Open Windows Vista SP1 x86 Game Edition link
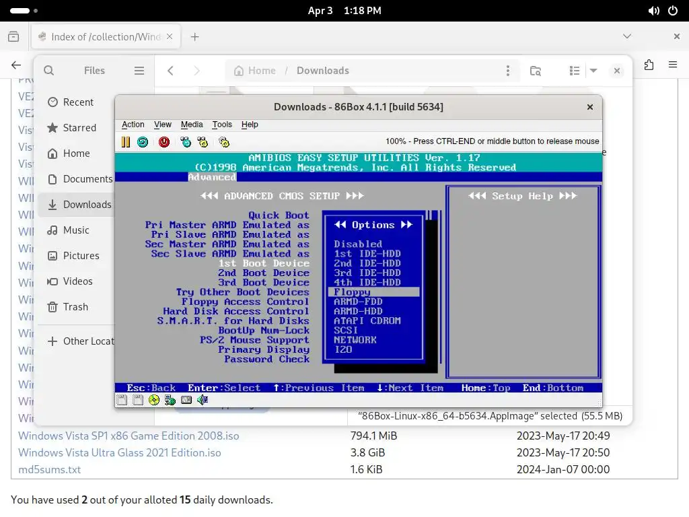689x517 pixels. click(x=129, y=436)
